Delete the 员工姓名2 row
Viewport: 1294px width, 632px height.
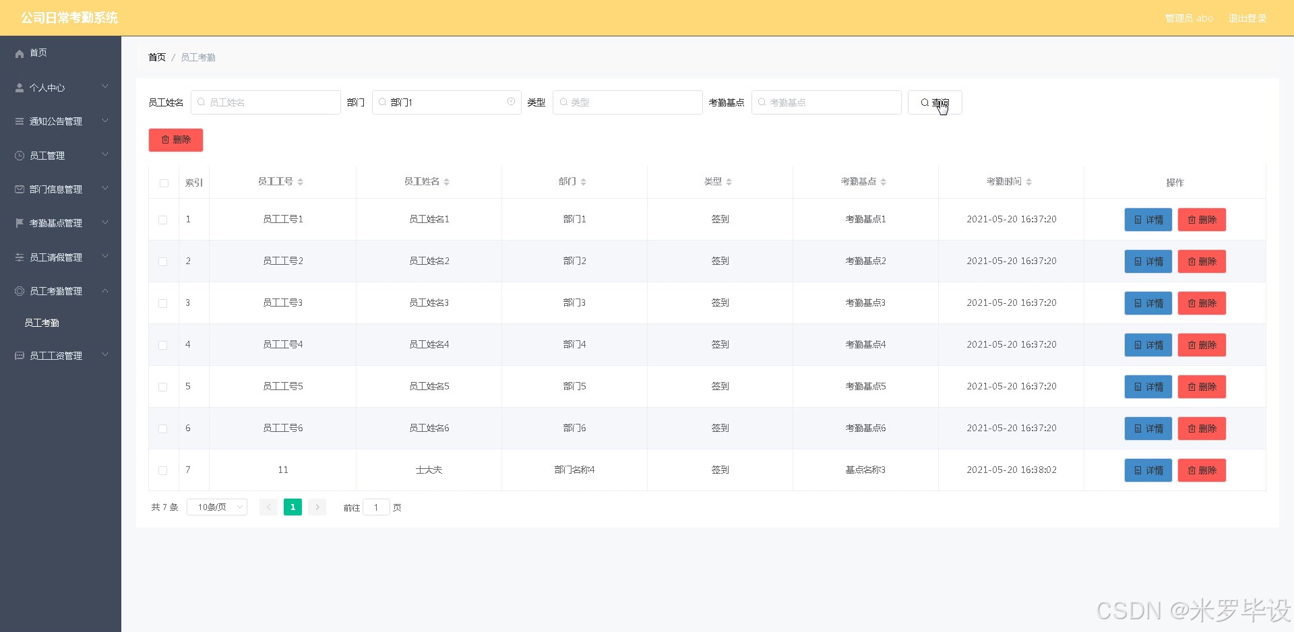[x=1202, y=261]
